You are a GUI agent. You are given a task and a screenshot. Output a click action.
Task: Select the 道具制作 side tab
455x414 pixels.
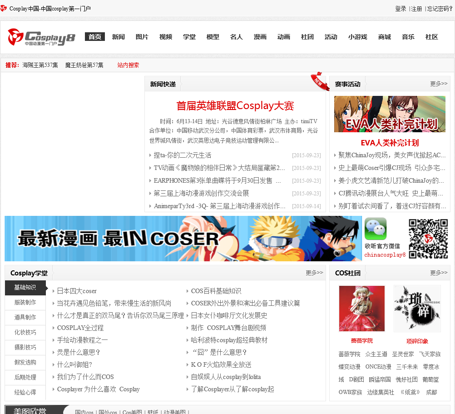pyautogui.click(x=25, y=317)
